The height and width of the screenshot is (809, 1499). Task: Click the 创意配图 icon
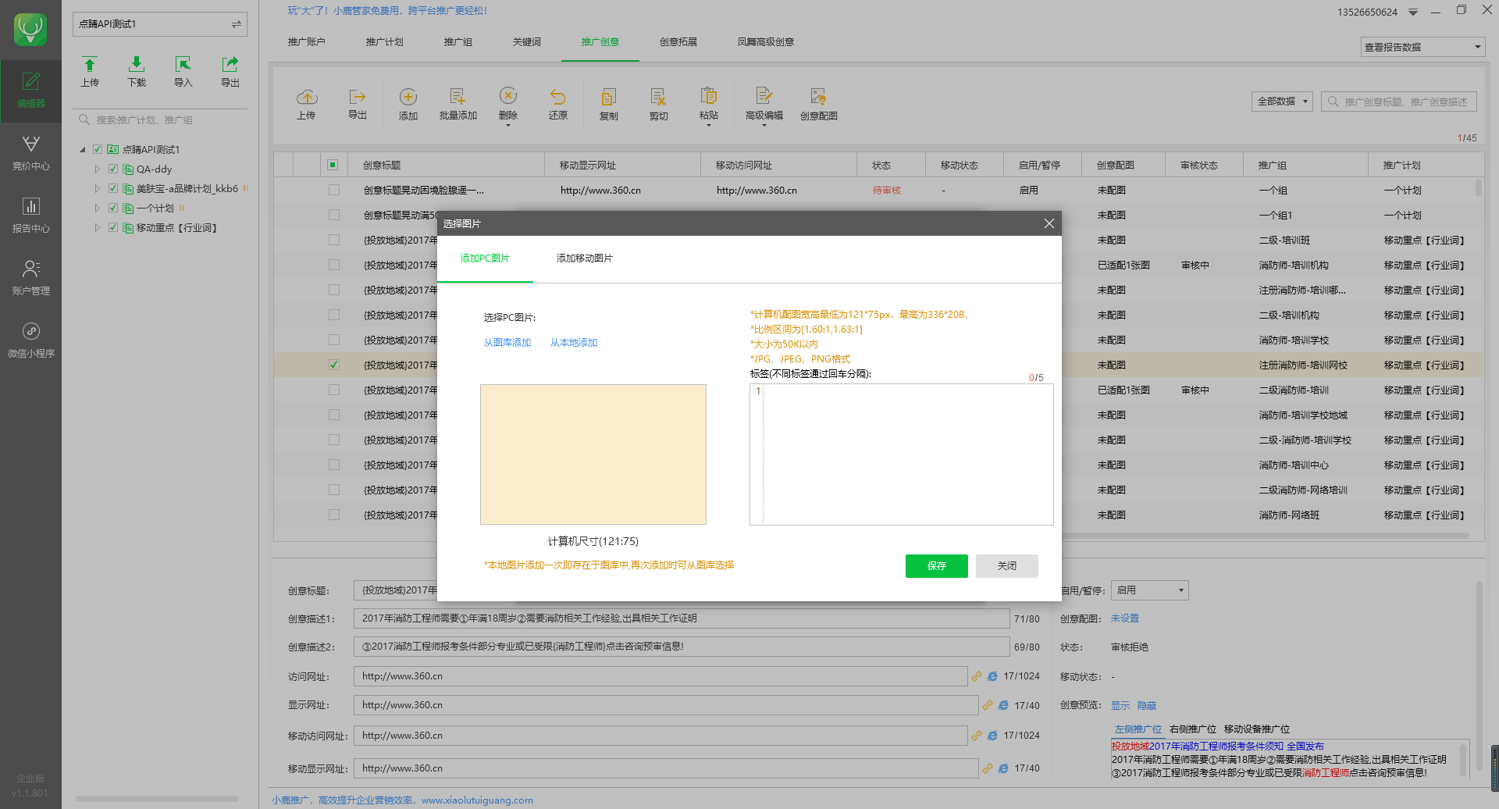pos(818,97)
